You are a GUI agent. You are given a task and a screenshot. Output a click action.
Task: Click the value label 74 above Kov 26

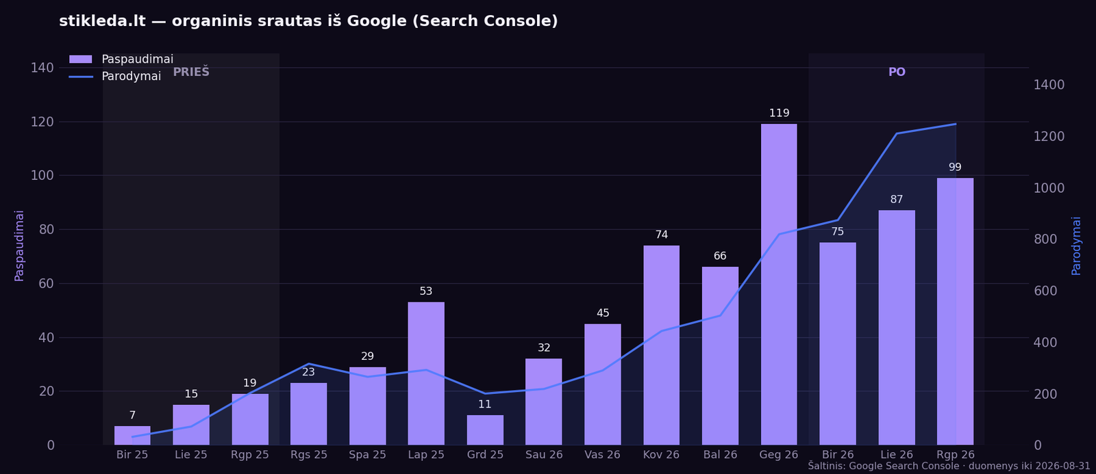point(662,235)
